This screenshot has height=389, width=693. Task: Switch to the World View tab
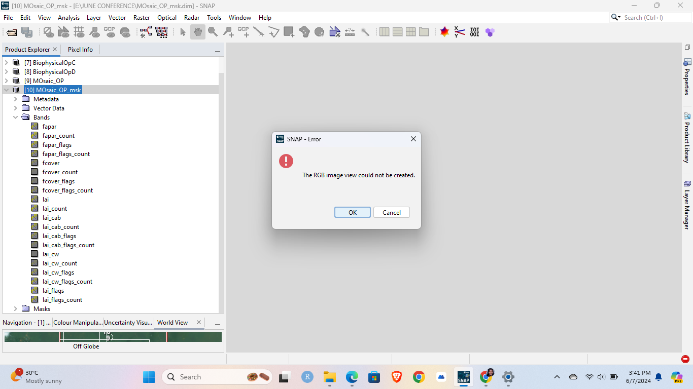click(172, 322)
